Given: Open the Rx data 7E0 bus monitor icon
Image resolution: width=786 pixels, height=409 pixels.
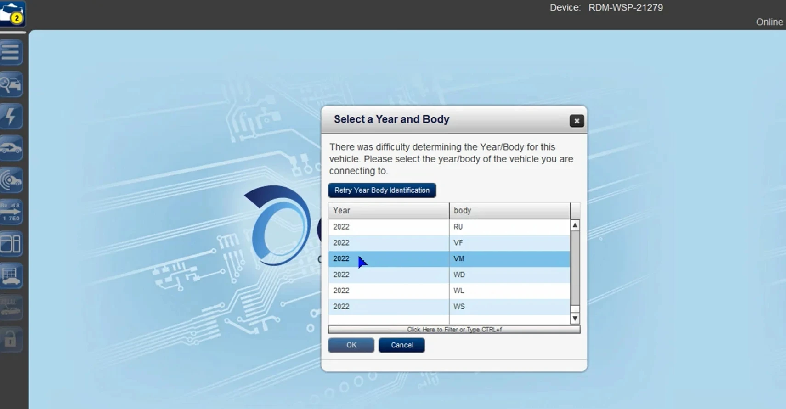Looking at the screenshot, I should pos(11,212).
